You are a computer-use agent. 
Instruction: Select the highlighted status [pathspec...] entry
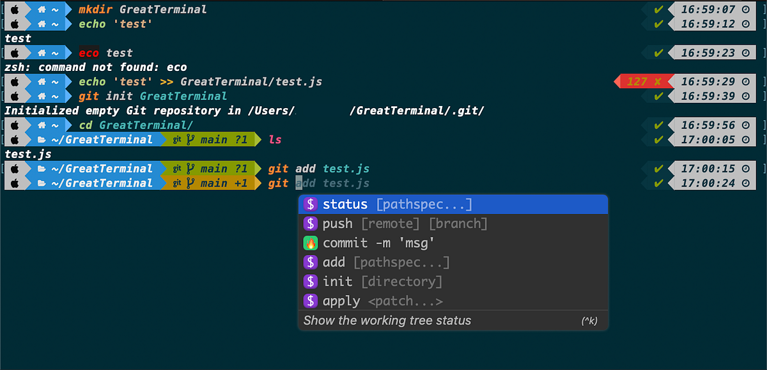[x=396, y=204]
